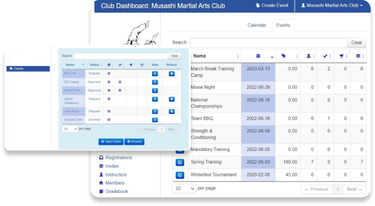Select Events item in left sidebar
This screenshot has width=375, height=206.
tap(28, 69)
